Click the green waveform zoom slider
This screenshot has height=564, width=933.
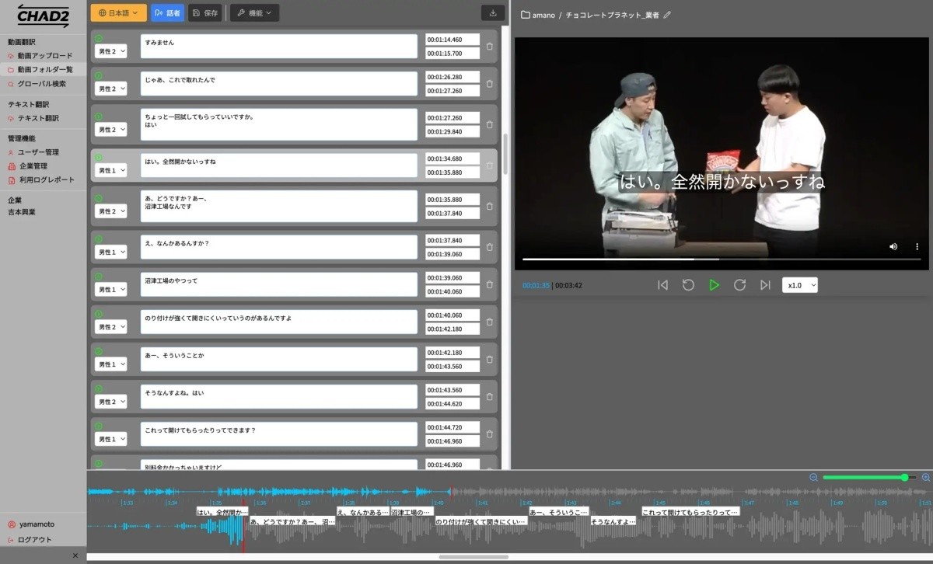(x=863, y=477)
